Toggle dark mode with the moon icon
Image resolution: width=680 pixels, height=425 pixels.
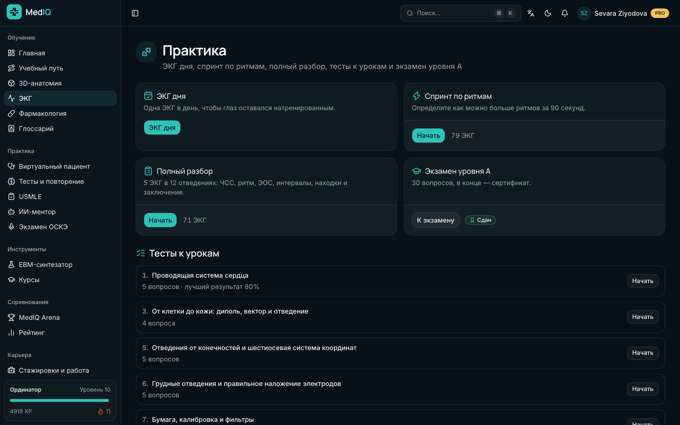548,13
